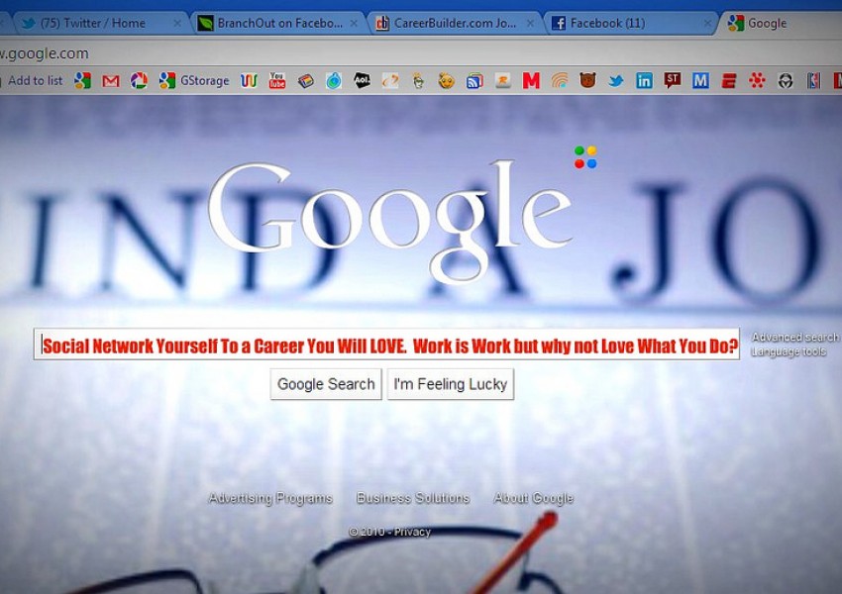Open the LinkedIn bookmark icon
The width and height of the screenshot is (842, 594).
point(644,81)
